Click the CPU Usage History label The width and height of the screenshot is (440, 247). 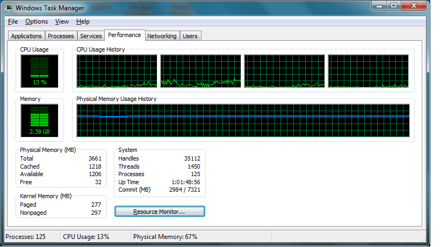[x=100, y=49]
